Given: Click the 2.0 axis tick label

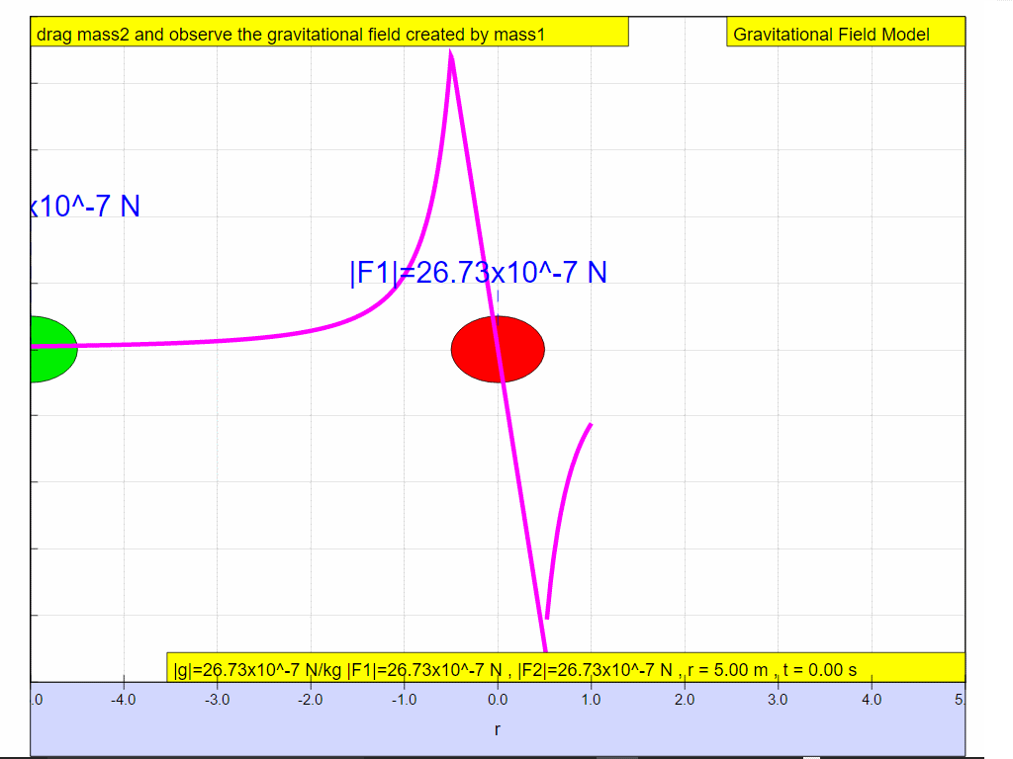Looking at the screenshot, I should click(685, 700).
